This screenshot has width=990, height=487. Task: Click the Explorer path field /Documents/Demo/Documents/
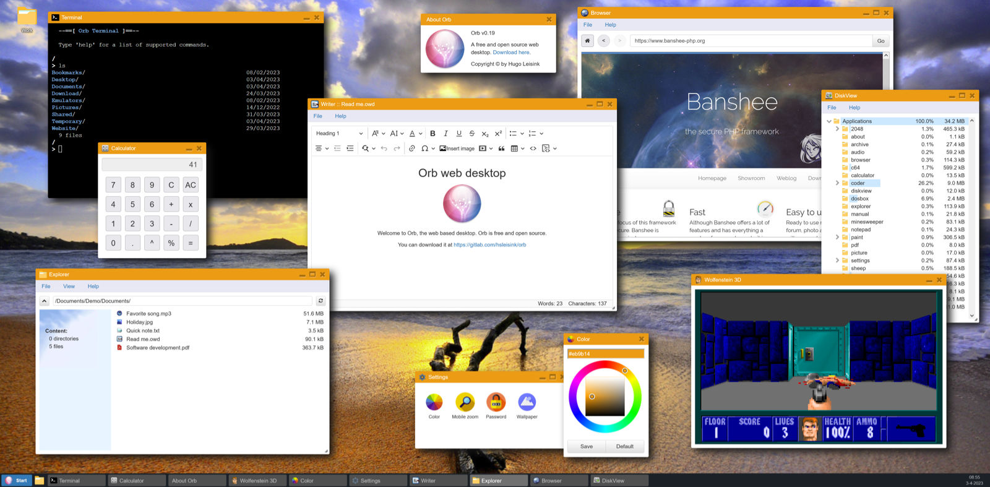(182, 301)
